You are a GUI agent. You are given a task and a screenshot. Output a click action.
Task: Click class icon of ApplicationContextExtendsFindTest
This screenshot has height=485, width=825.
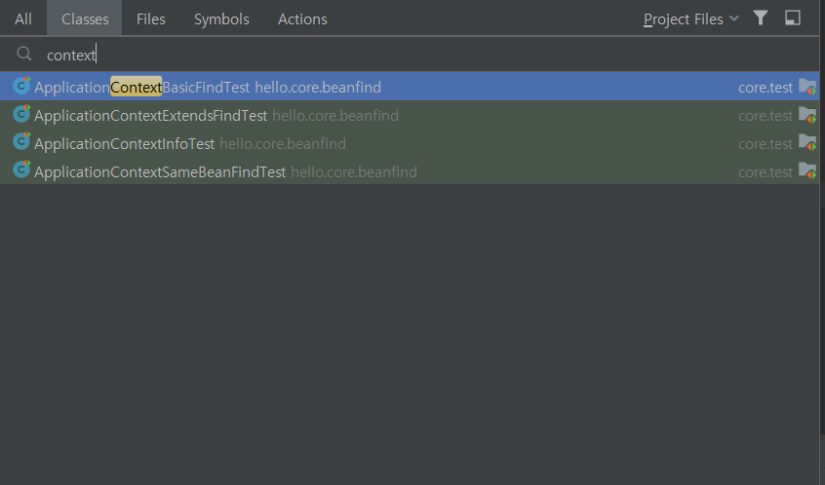click(21, 114)
